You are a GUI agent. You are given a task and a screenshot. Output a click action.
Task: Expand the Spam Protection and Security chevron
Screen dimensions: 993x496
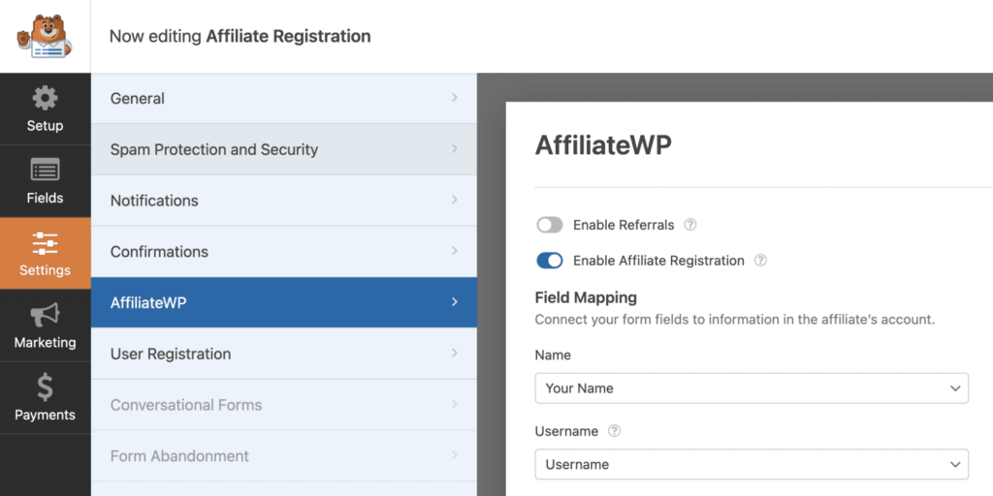[454, 148]
